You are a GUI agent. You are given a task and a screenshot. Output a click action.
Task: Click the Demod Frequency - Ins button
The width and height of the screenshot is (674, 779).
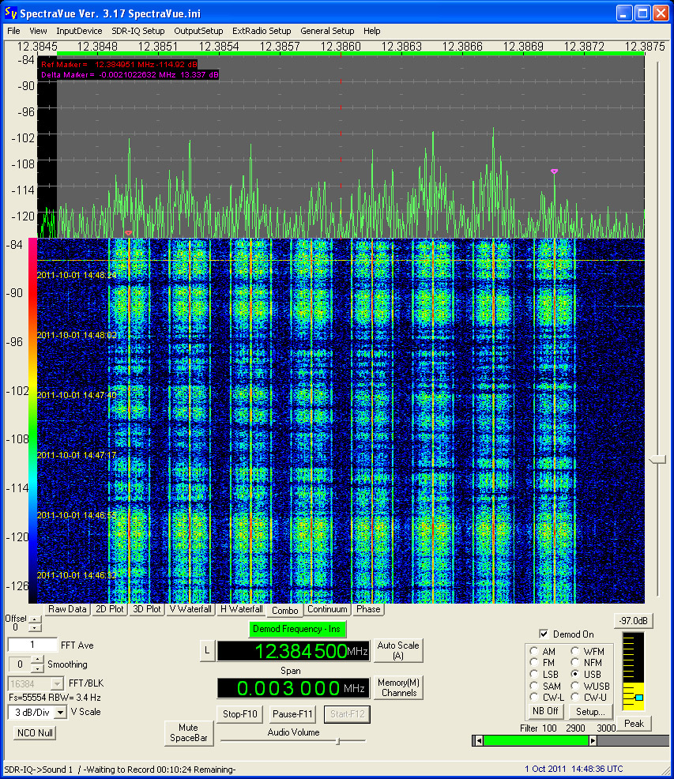[297, 629]
